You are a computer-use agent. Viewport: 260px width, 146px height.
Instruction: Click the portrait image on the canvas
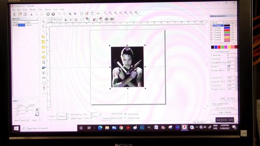click(127, 67)
